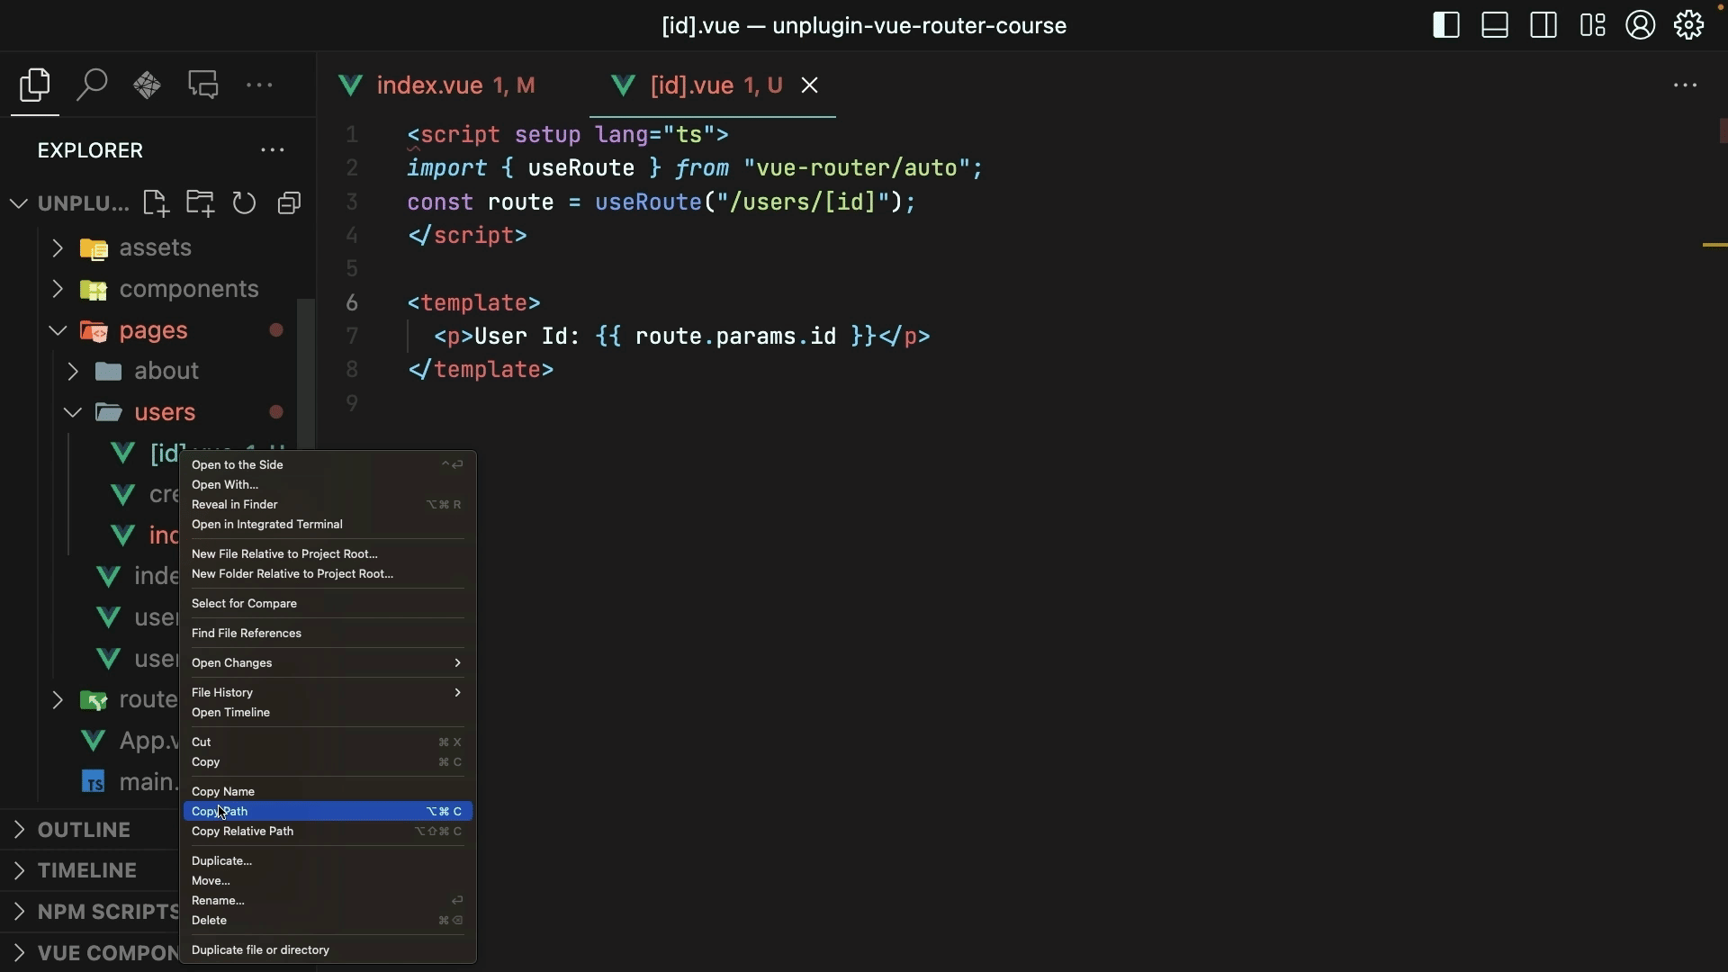The height and width of the screenshot is (972, 1728).
Task: Show additional views ellipsis in activity bar
Action: coord(259,85)
